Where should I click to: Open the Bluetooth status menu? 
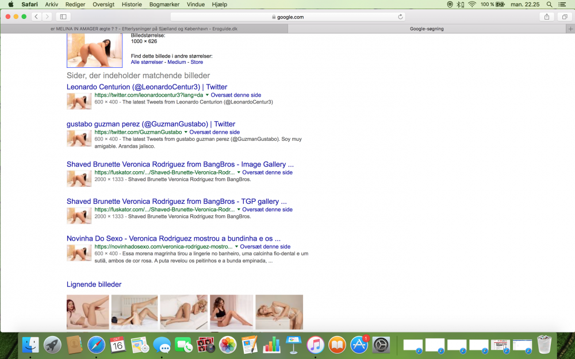459,5
